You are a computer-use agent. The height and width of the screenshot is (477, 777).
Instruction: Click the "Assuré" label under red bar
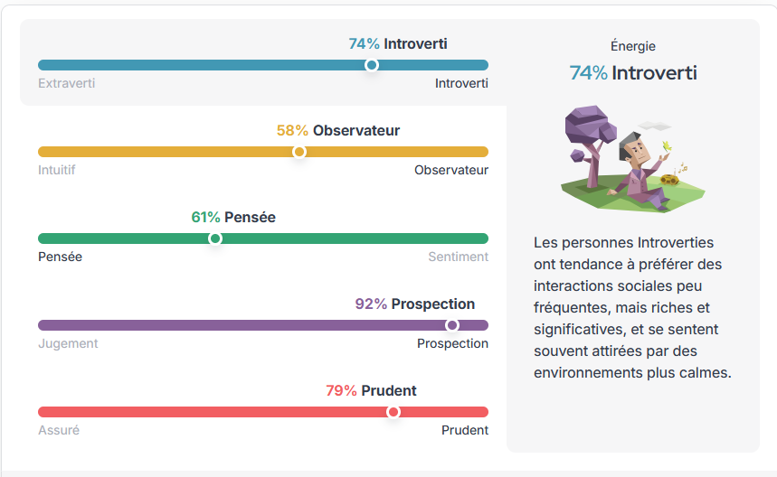[x=59, y=430]
